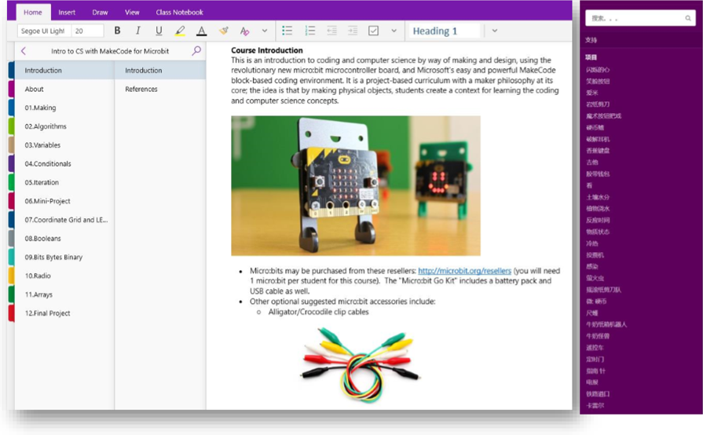Open the 07.Coordinate Grid section
The width and height of the screenshot is (703, 435).
(x=64, y=220)
